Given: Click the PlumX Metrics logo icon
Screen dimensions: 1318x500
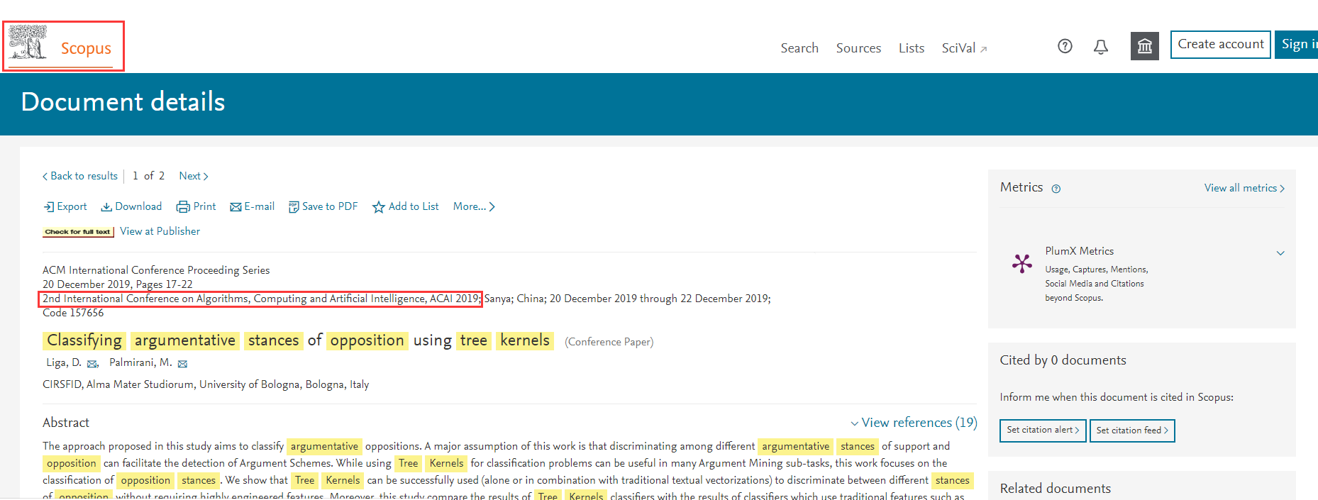Looking at the screenshot, I should (1021, 264).
